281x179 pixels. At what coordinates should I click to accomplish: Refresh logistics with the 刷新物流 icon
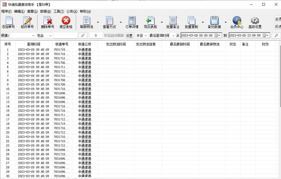(86, 22)
